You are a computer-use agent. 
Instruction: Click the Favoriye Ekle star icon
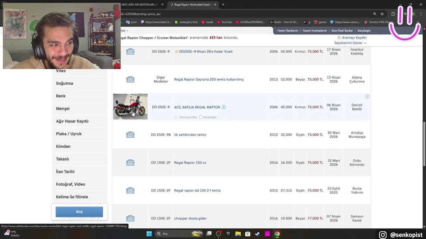176,117
